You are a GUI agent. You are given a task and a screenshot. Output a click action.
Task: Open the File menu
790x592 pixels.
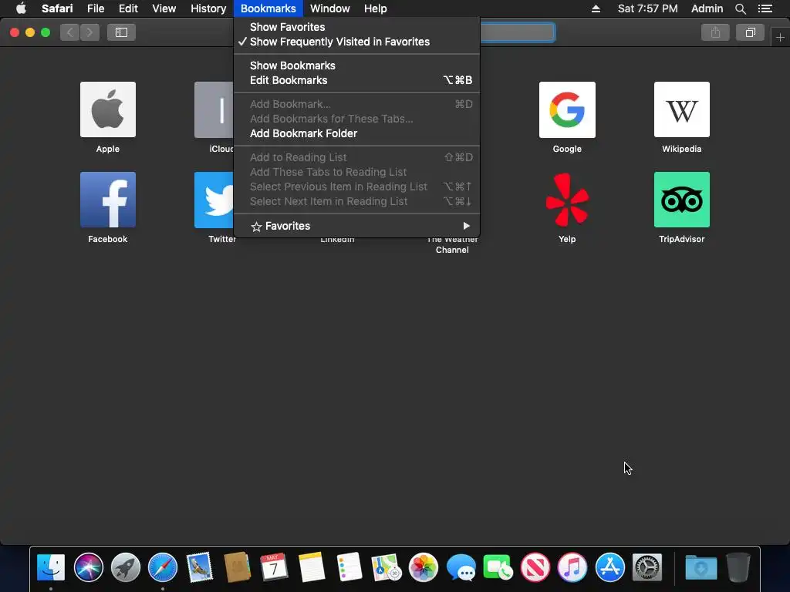click(x=95, y=8)
